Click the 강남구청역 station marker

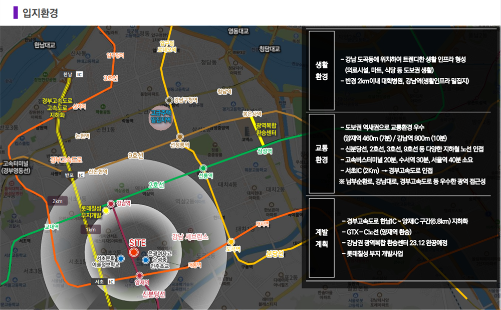[169, 100]
